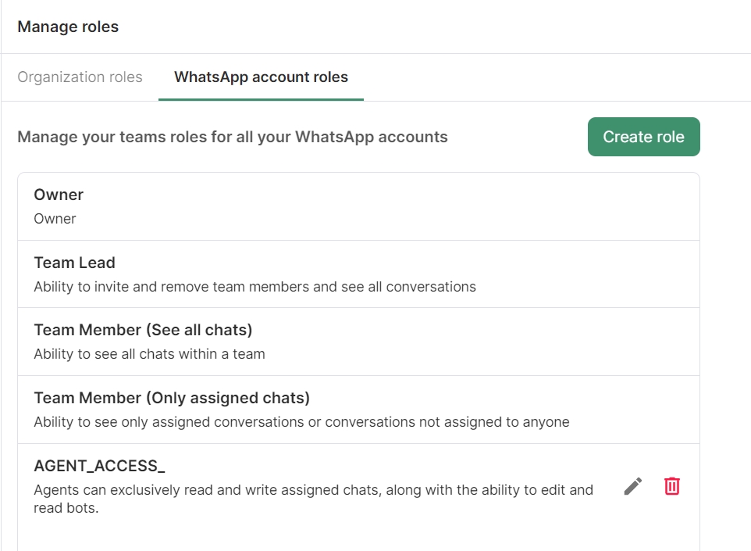Click the Manage roles heading
This screenshot has width=751, height=551.
coord(68,27)
